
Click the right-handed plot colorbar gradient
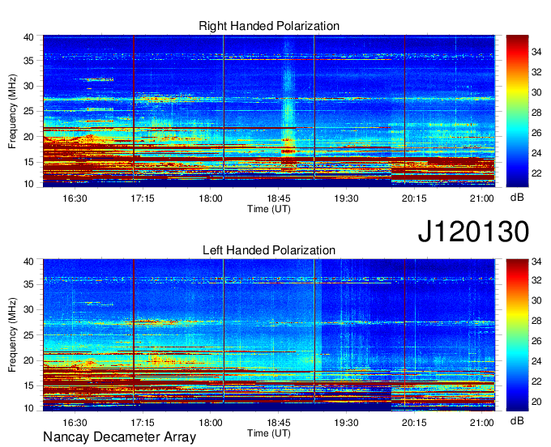(x=517, y=111)
